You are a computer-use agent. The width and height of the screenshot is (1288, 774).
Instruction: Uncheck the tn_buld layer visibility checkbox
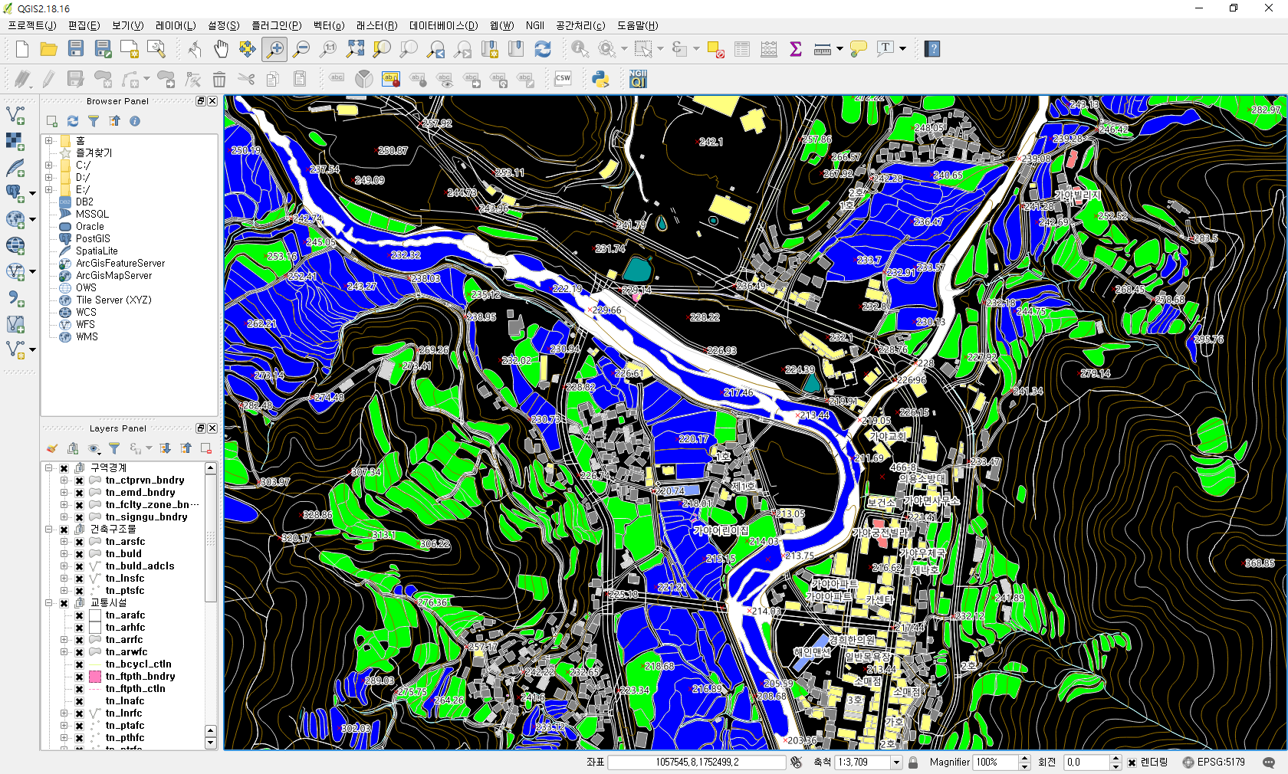coord(79,554)
